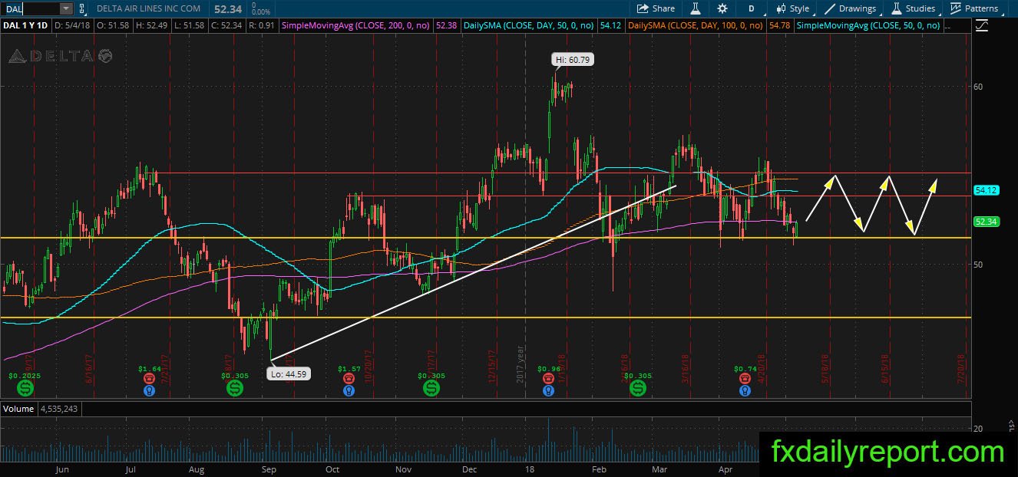This screenshot has width=1018, height=477.
Task: Click the $0.96 earnings amount label
Action: [x=549, y=369]
